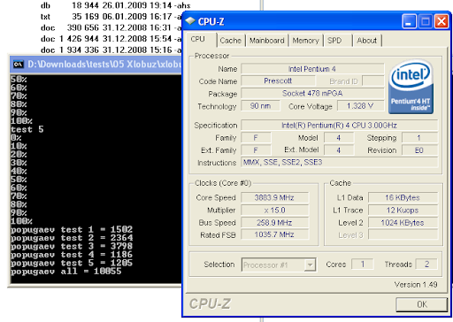This screenshot has height=322, width=453.
Task: Click the Multiplier value 'x 15.0'
Action: click(274, 211)
